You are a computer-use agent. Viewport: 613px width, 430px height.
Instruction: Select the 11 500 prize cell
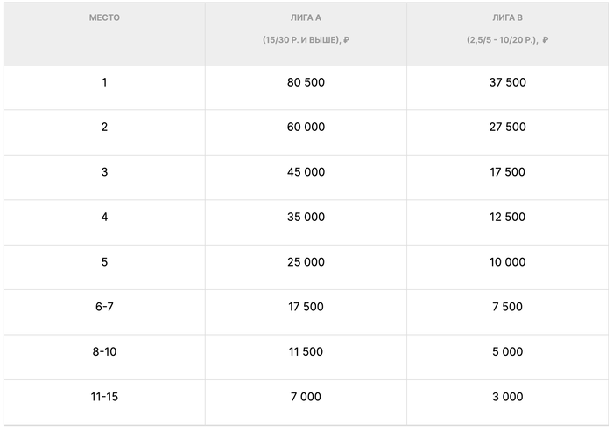306,352
